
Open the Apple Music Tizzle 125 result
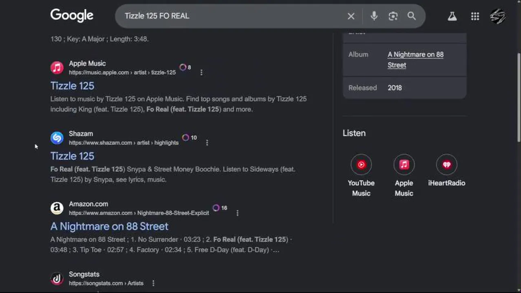[72, 86]
